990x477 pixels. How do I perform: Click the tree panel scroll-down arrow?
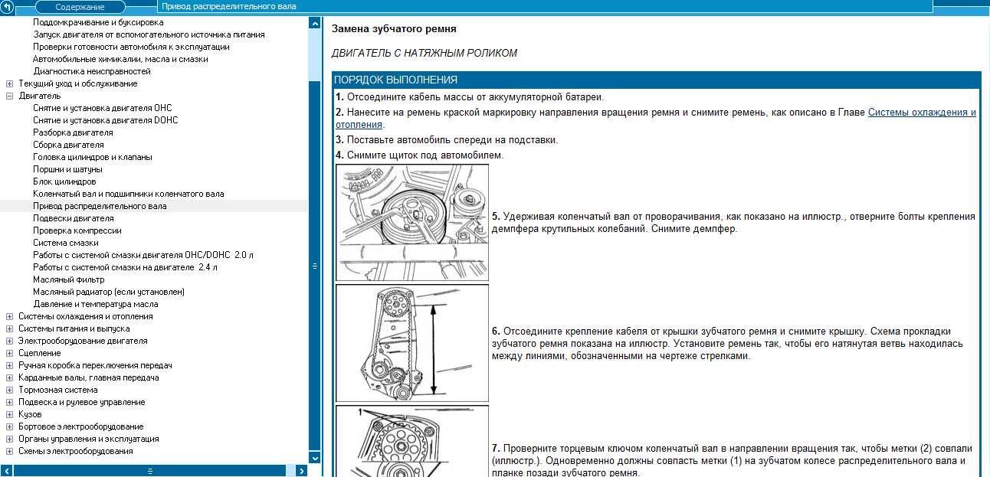(314, 458)
